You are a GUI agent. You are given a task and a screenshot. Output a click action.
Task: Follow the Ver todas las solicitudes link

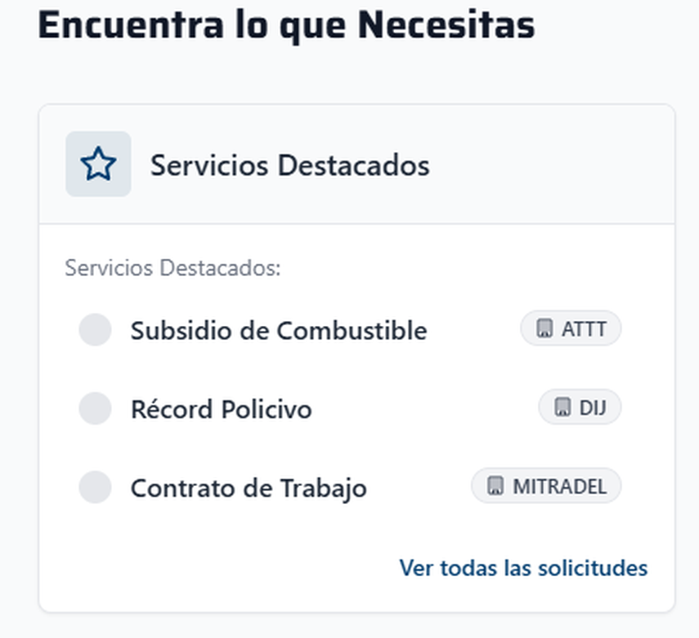[x=523, y=568]
